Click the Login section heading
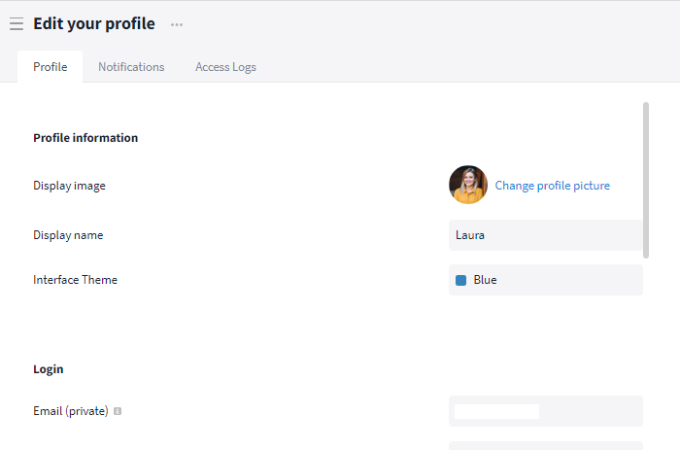Image resolution: width=680 pixels, height=450 pixels. (49, 369)
